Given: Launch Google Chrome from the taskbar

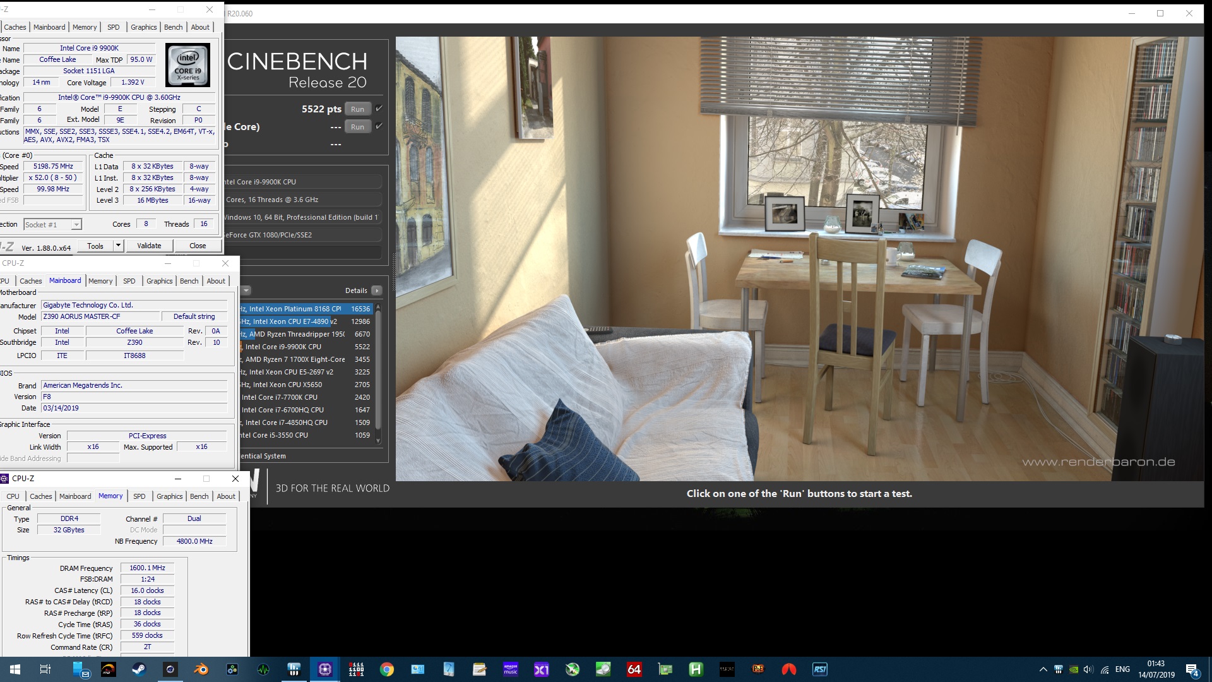Looking at the screenshot, I should click(x=387, y=669).
